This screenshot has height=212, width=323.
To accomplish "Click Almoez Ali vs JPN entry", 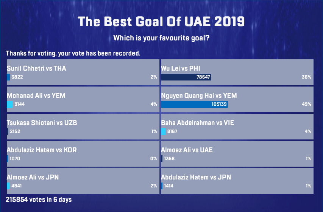I will click(33, 177).
